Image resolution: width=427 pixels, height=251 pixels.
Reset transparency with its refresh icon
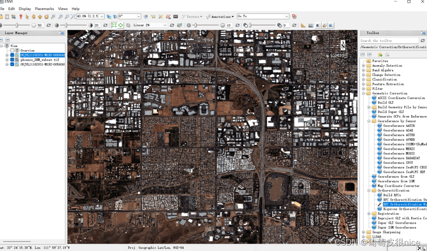tap(294, 25)
